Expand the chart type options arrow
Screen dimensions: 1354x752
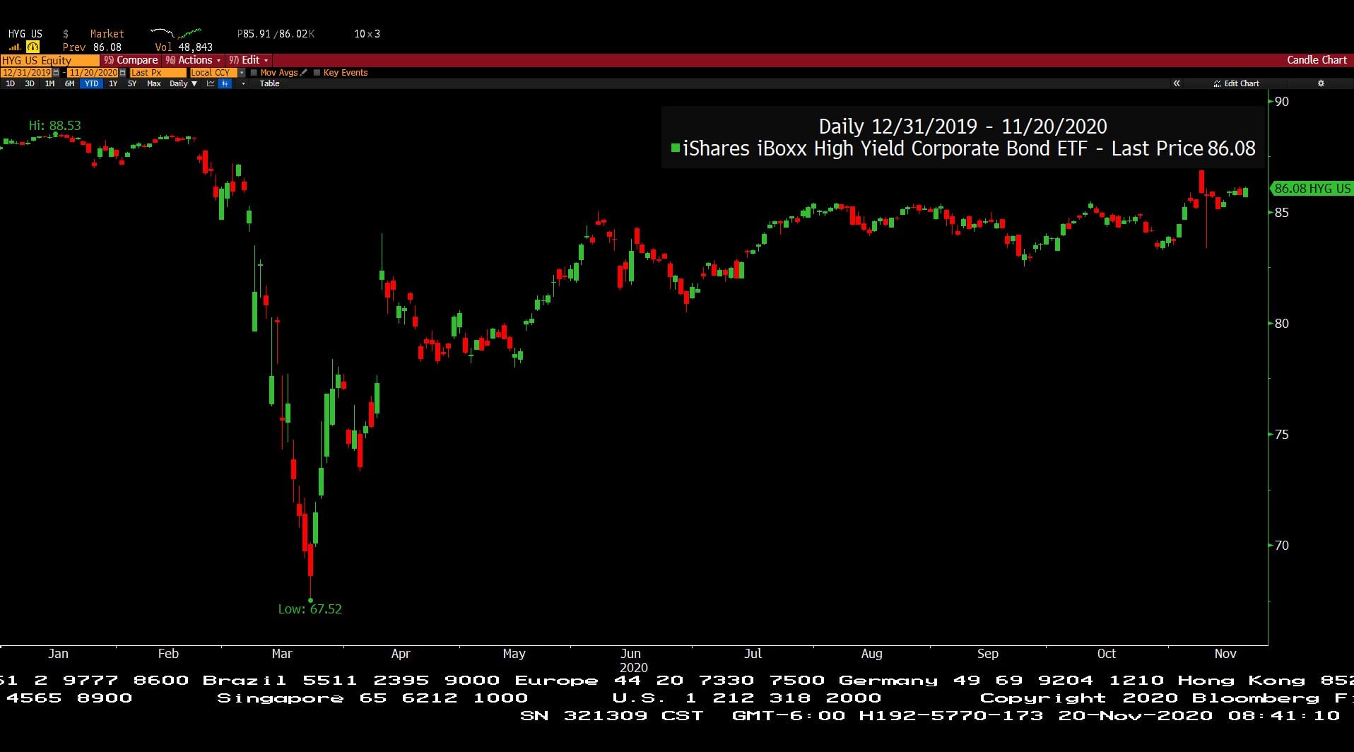click(243, 83)
